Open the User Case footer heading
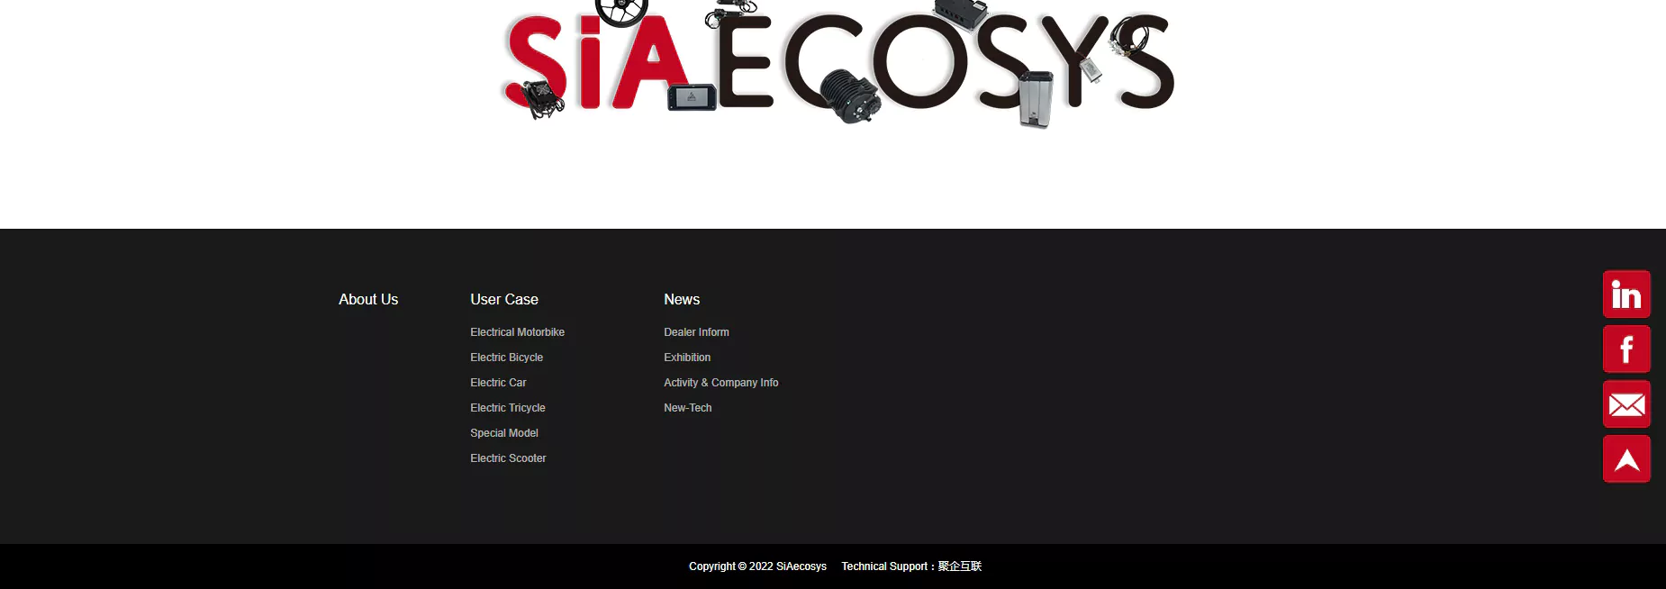 (504, 299)
